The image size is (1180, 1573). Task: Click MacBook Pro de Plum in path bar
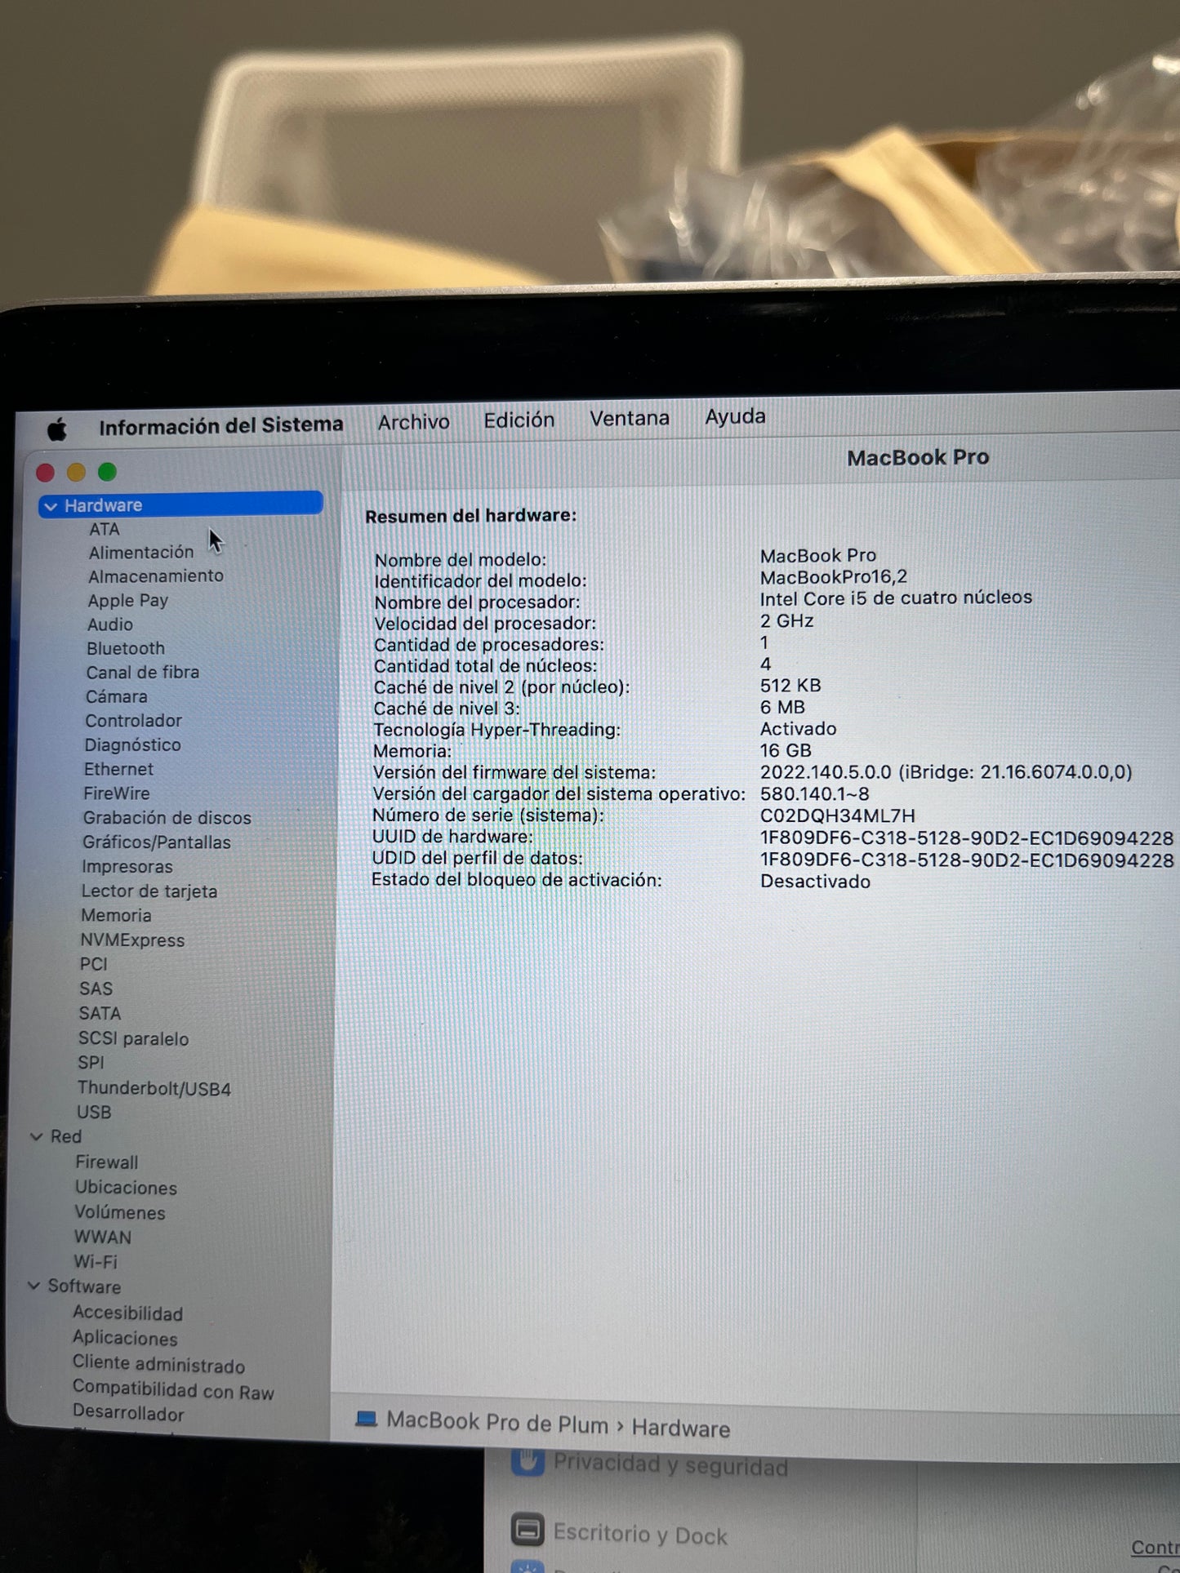496,1423
